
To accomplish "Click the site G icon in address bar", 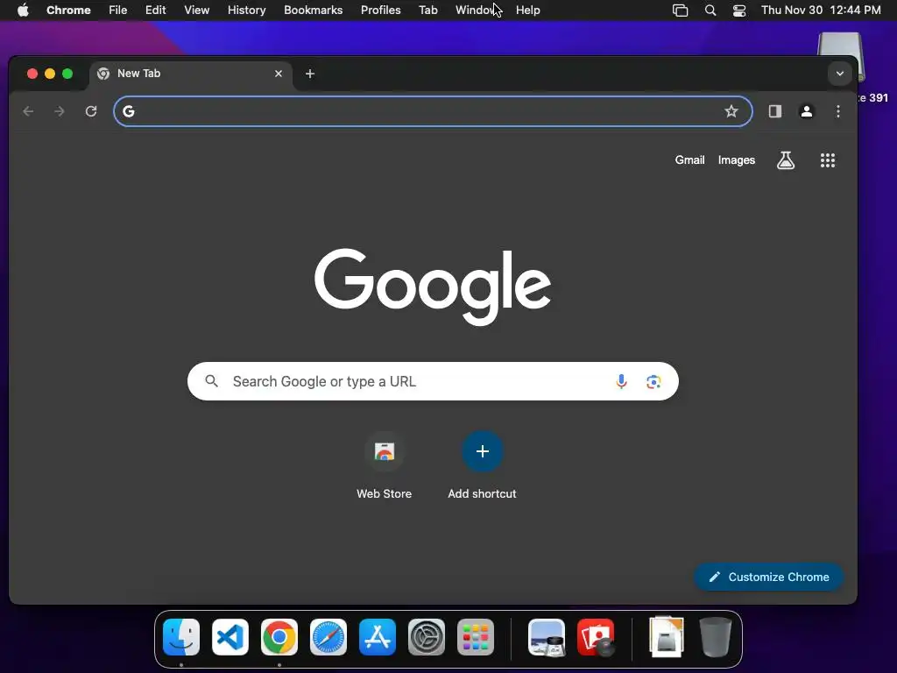I will [x=129, y=111].
